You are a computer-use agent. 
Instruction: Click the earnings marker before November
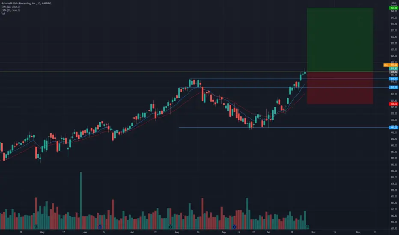click(x=307, y=226)
